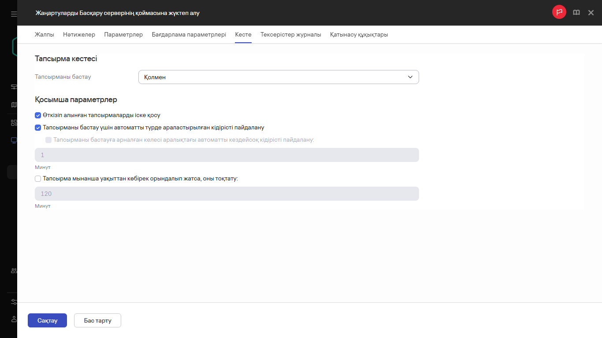Switch to the "Жалпы" tab
The width and height of the screenshot is (602, 338).
coord(45,34)
